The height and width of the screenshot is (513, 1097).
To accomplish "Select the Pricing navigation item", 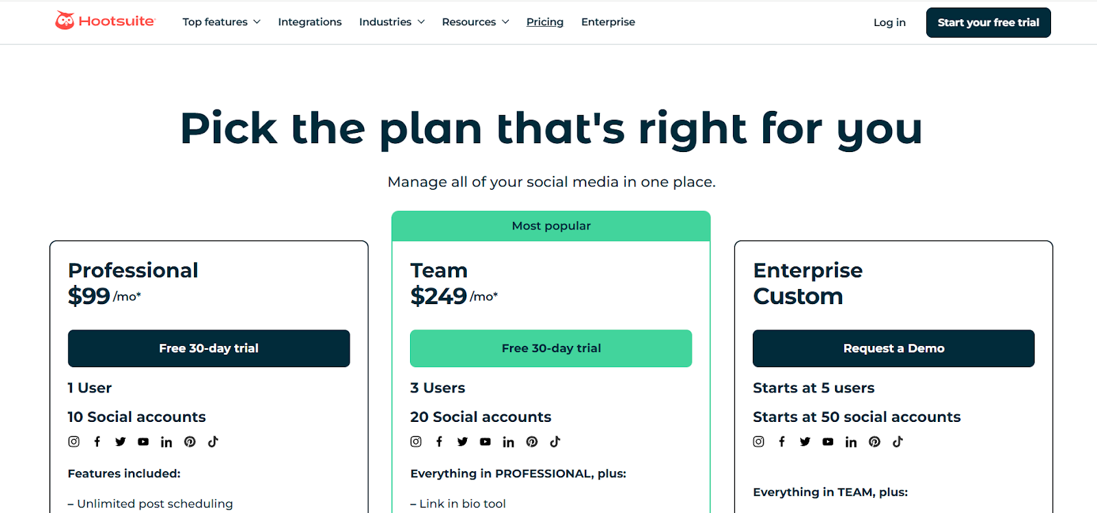I will coord(544,21).
